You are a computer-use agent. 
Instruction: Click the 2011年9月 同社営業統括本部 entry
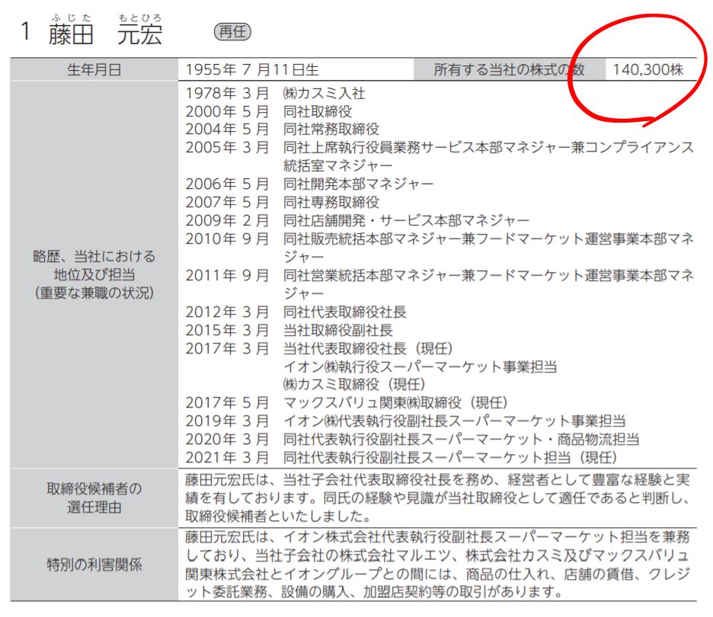(x=440, y=284)
